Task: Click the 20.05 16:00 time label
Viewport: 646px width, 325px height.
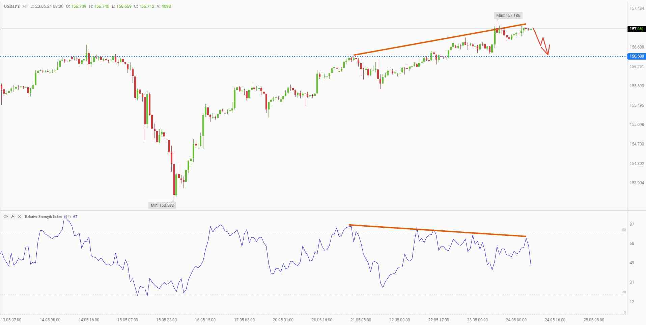Action: click(322, 320)
